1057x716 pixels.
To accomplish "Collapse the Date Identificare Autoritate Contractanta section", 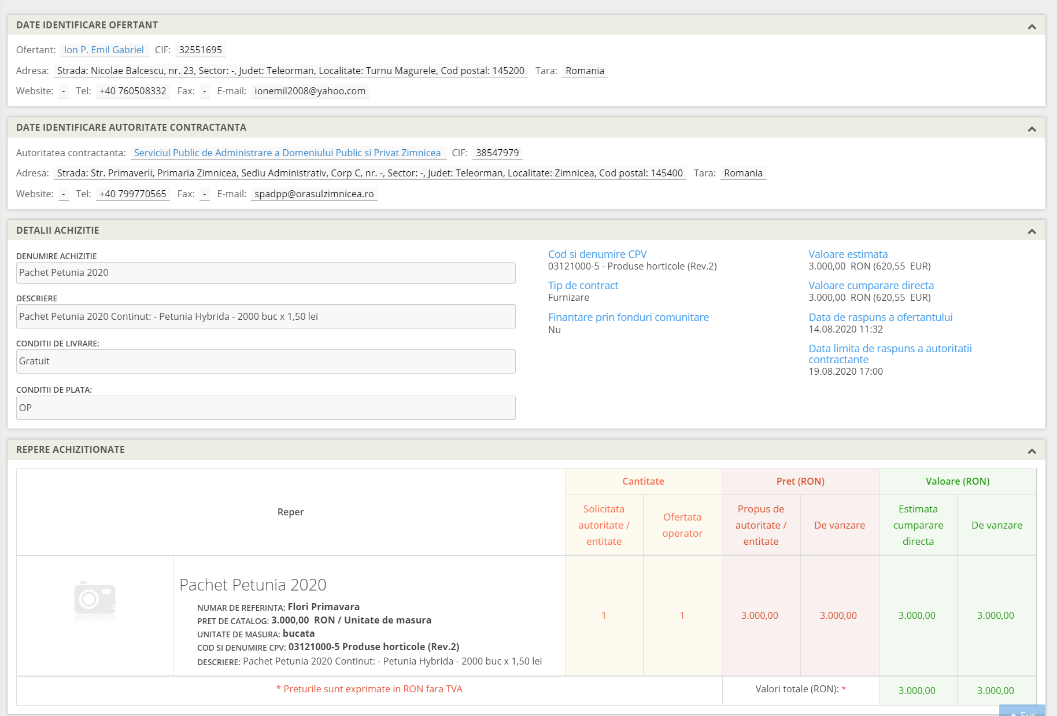I will (x=1032, y=128).
